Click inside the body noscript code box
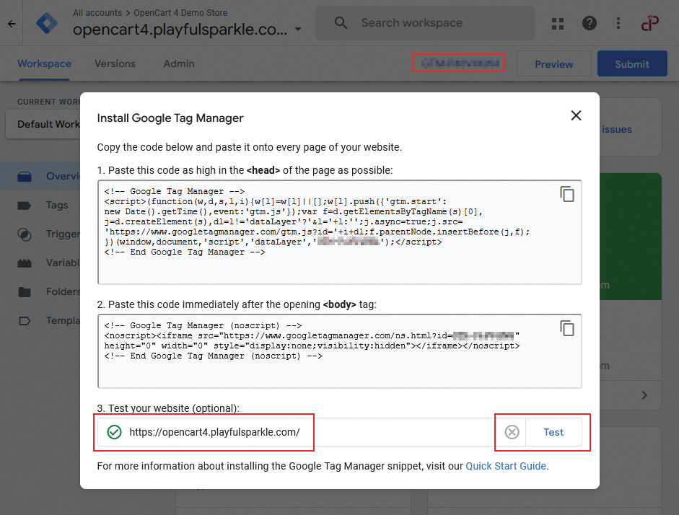Screen dimensions: 679x515 (x=339, y=351)
